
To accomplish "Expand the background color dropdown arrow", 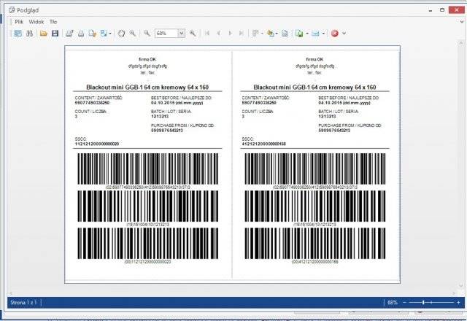I will (x=277, y=34).
